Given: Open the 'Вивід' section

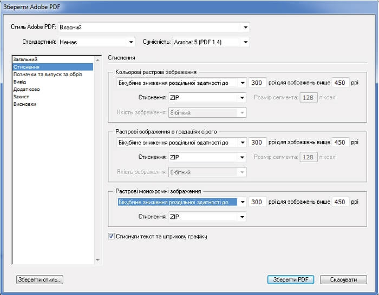Looking at the screenshot, I should (19, 82).
